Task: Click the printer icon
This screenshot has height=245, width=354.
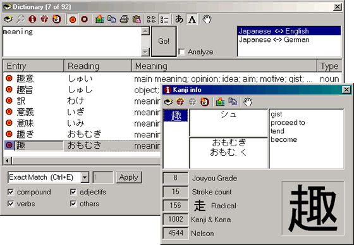Action: coord(124,19)
